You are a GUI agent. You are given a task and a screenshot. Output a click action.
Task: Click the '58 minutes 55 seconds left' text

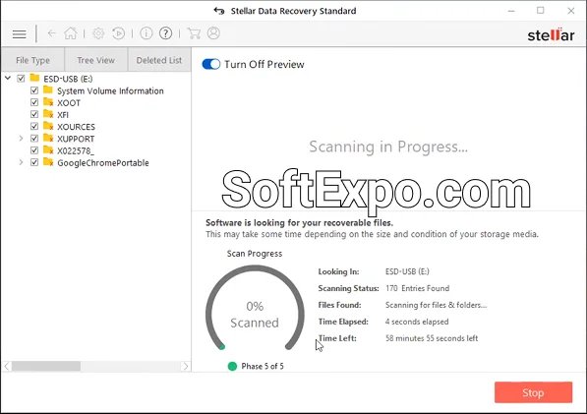432,338
